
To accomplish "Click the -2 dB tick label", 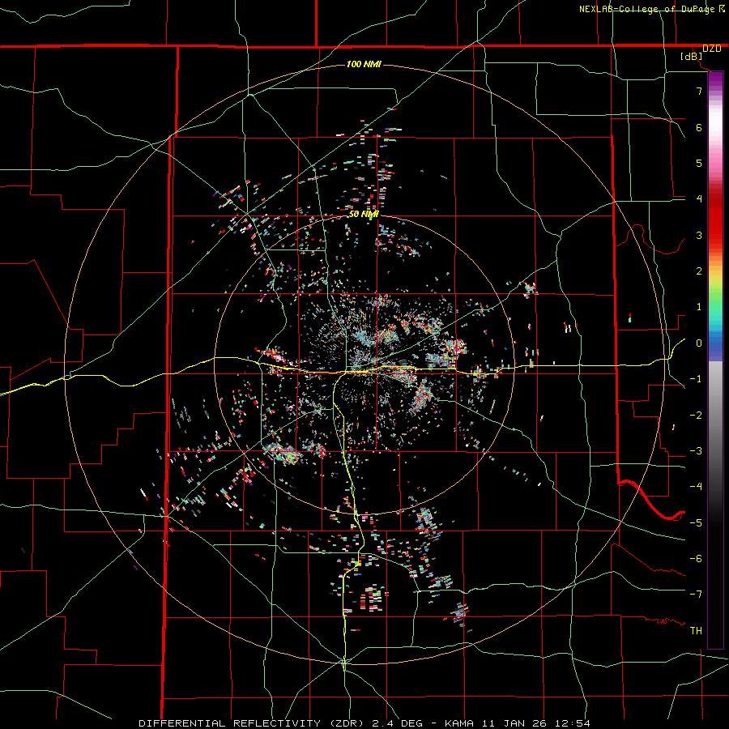I will point(696,416).
